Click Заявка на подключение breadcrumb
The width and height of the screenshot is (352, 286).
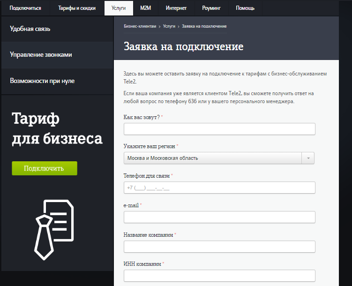tap(204, 26)
